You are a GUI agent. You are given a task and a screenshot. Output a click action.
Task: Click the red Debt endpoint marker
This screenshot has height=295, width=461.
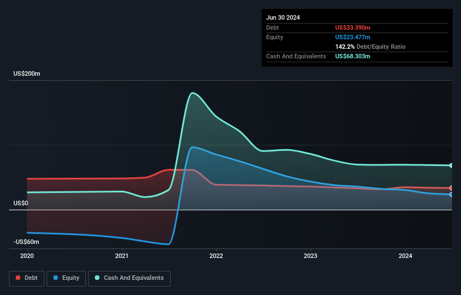pos(451,188)
